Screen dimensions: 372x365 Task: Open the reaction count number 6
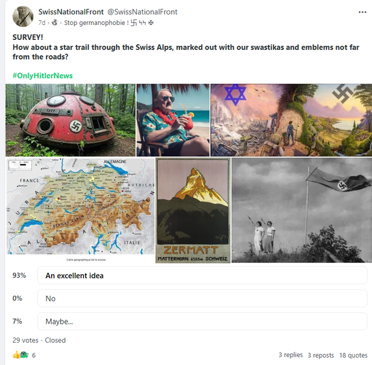[x=33, y=355]
